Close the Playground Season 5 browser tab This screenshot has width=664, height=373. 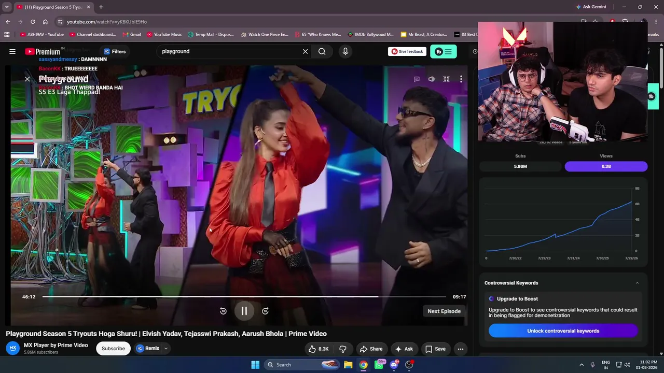click(x=88, y=7)
